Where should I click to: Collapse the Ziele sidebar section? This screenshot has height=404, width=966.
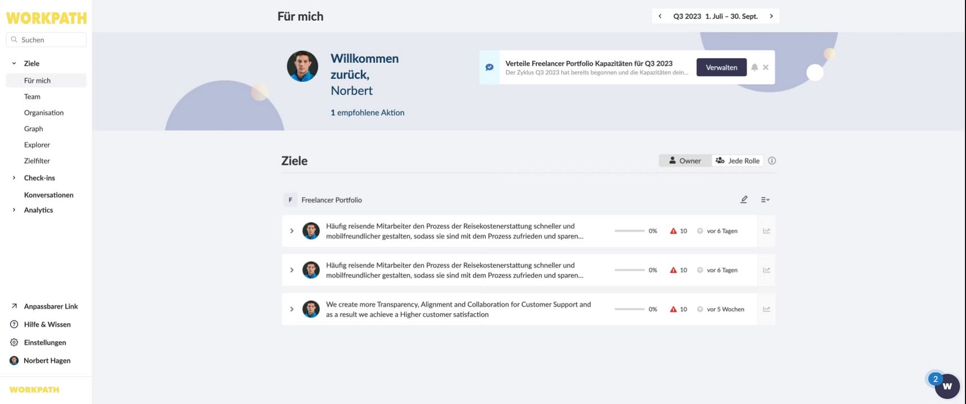point(14,63)
